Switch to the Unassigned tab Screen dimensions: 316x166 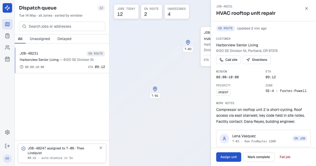pos(40,39)
